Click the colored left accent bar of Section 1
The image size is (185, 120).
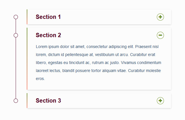tap(27, 17)
